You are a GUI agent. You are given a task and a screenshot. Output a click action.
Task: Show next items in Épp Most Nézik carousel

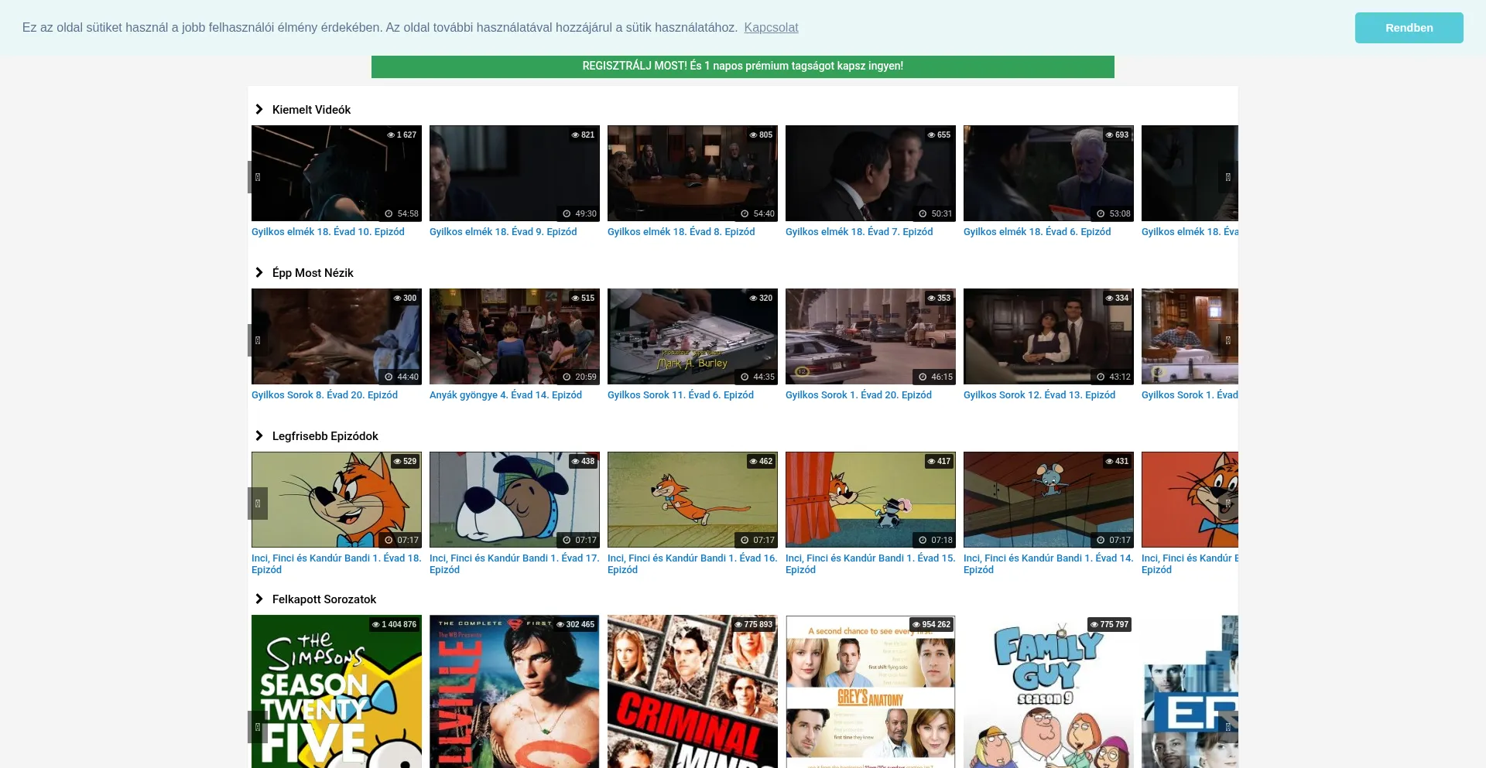[1228, 340]
